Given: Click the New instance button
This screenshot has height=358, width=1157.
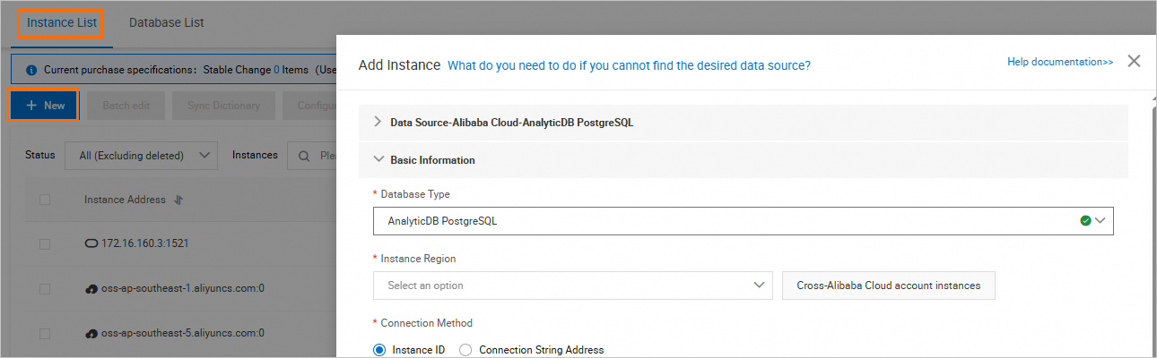Looking at the screenshot, I should [45, 106].
